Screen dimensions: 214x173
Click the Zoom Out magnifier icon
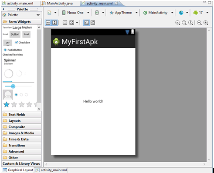(x=199, y=23)
